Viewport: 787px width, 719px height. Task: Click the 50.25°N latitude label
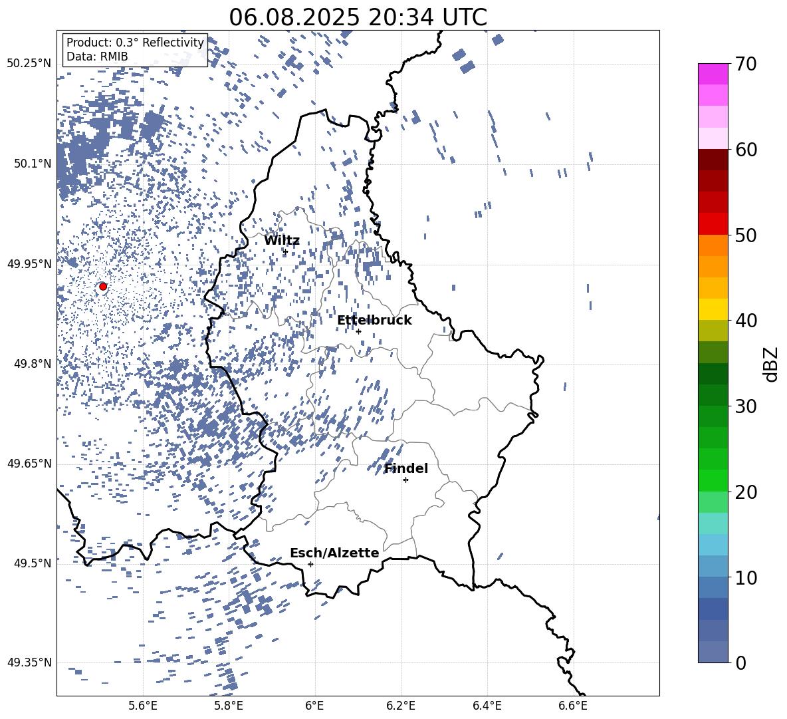pos(29,64)
